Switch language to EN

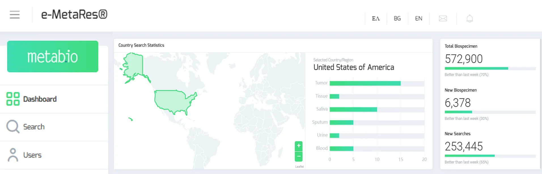tap(418, 18)
